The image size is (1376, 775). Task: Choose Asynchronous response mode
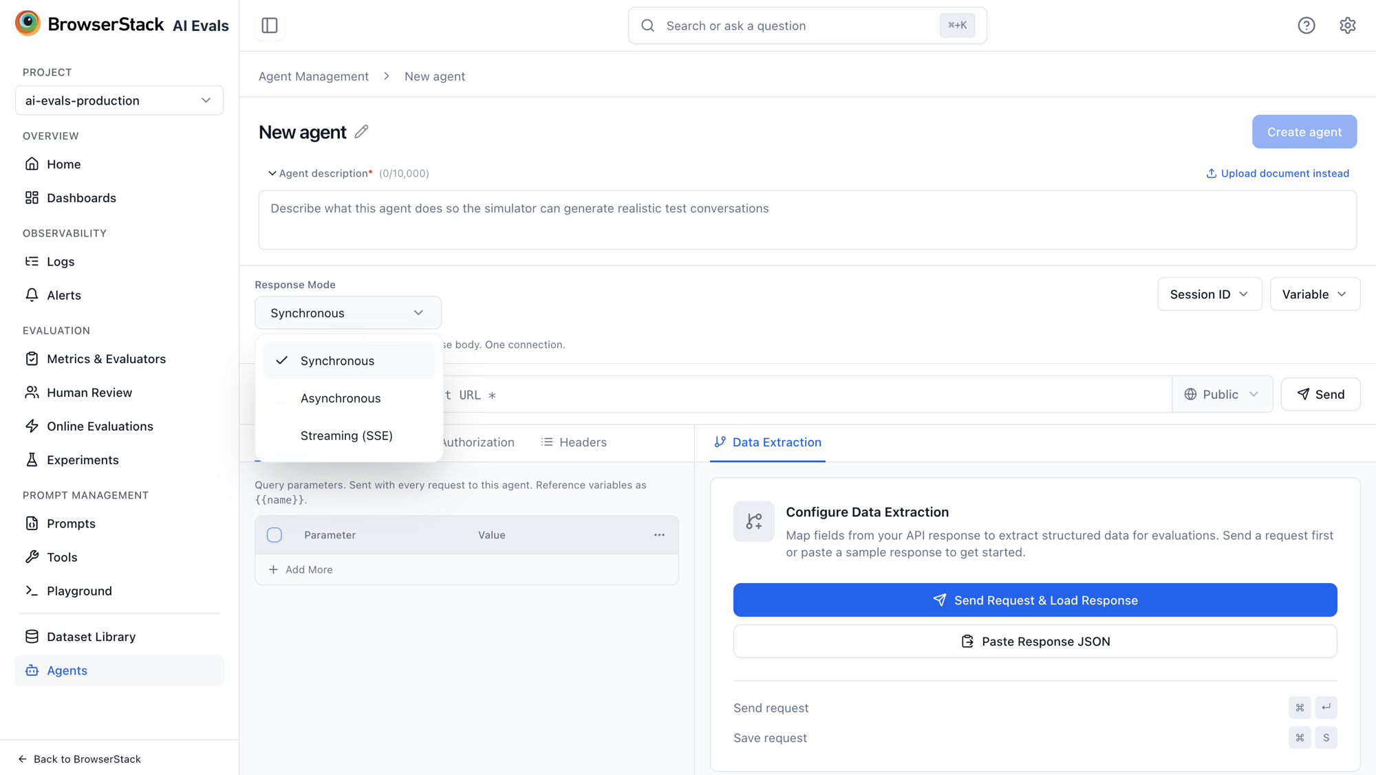tap(349, 398)
